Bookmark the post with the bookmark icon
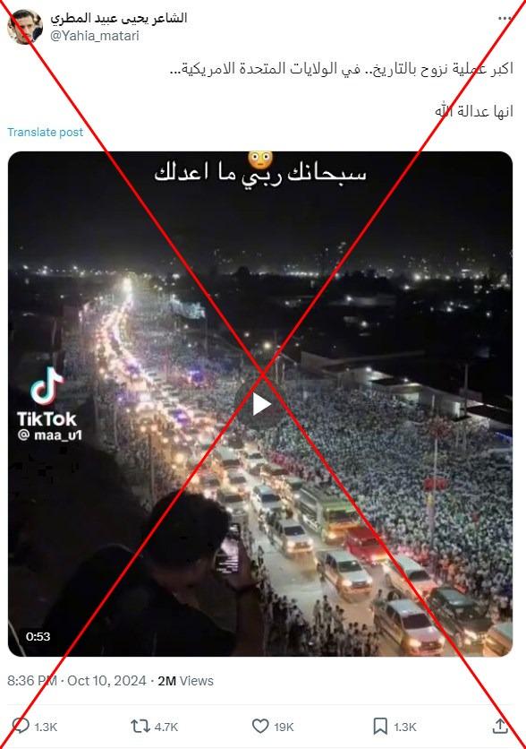Viewport: 526px width, 749px height. click(x=380, y=727)
